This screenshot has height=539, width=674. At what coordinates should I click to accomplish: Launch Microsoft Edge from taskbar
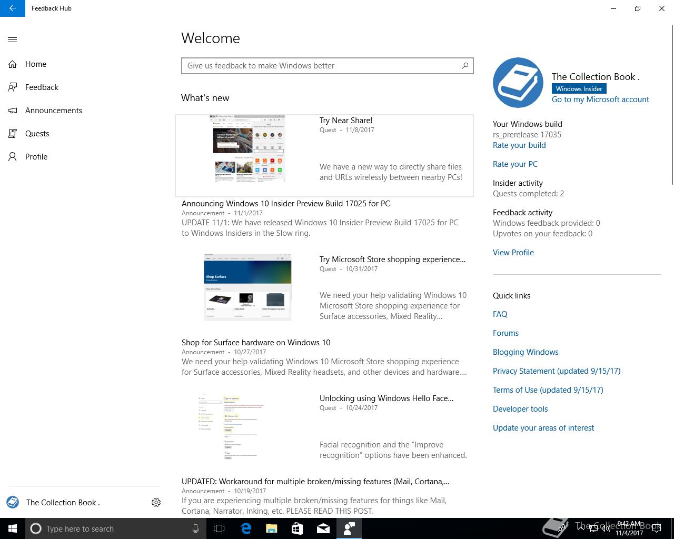coord(246,528)
